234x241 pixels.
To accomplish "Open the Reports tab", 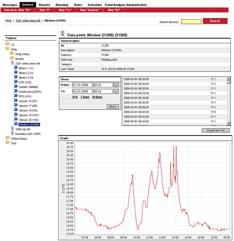I will click(x=44, y=5).
